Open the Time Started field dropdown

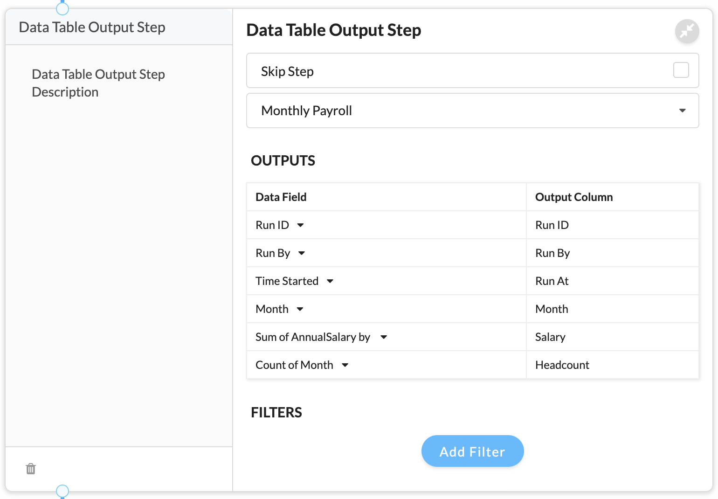click(x=330, y=281)
